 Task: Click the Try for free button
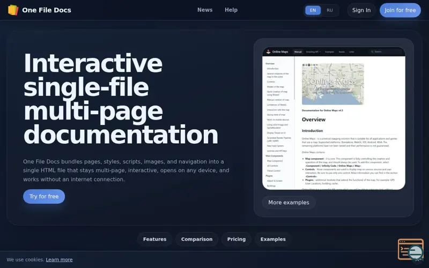(44, 196)
